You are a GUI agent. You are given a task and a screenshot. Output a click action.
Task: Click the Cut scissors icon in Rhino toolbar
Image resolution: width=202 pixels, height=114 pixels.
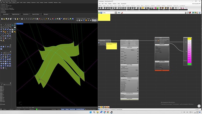[13, 19]
